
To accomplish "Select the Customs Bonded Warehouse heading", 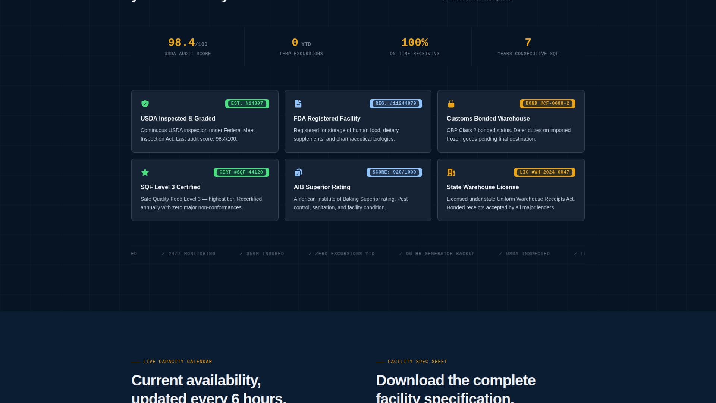I will point(488,119).
